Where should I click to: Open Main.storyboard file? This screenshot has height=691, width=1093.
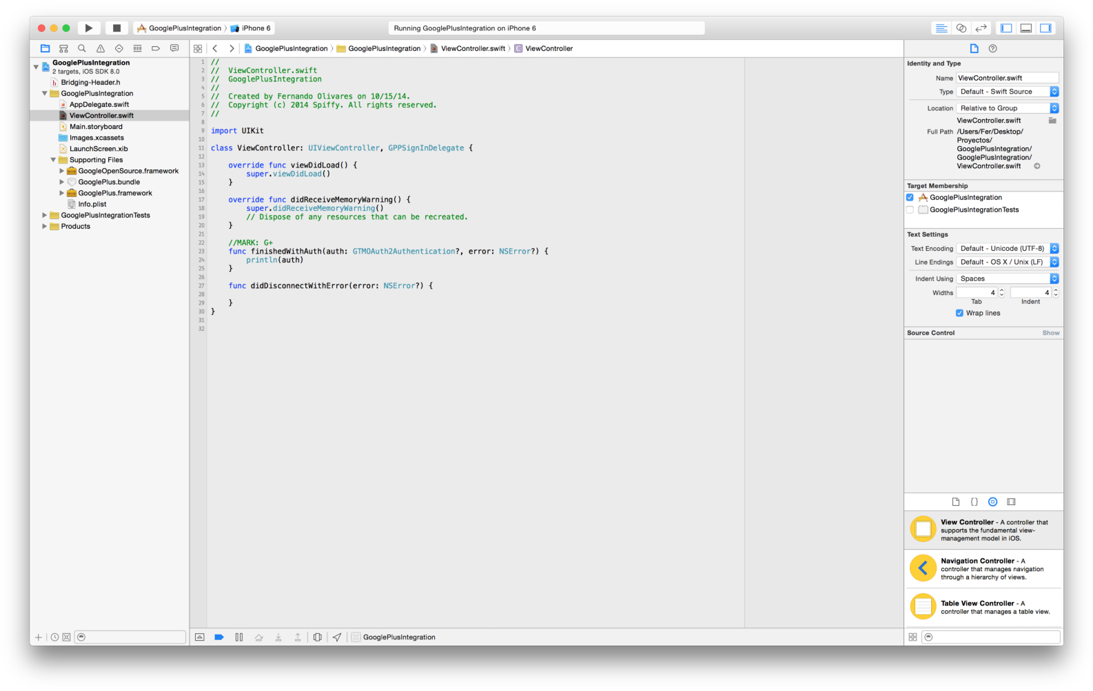pos(96,127)
